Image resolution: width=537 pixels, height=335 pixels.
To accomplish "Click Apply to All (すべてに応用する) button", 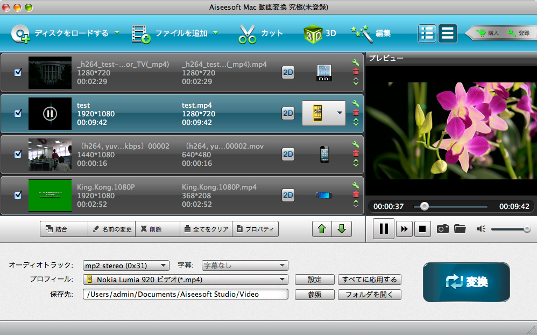I will pos(370,280).
